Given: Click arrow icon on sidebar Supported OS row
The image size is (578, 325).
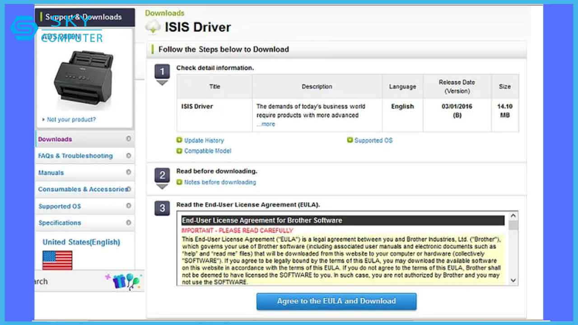Looking at the screenshot, I should (129, 206).
